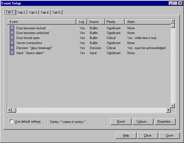Click Input source of duress alarm row
The width and height of the screenshot is (184, 143).
tap(93, 53)
